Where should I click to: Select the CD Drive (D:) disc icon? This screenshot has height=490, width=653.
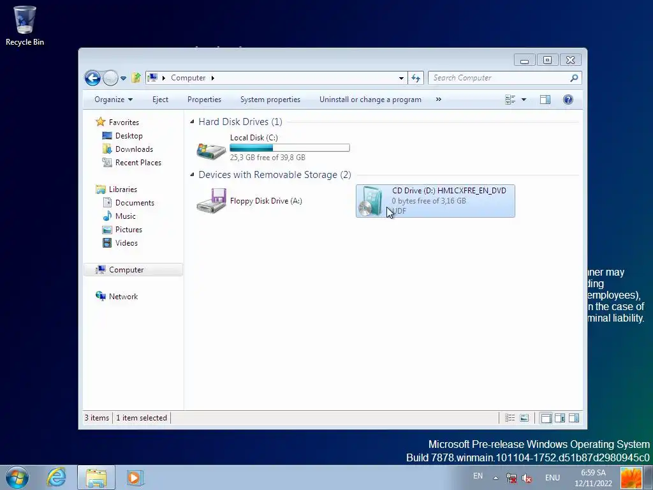click(371, 201)
